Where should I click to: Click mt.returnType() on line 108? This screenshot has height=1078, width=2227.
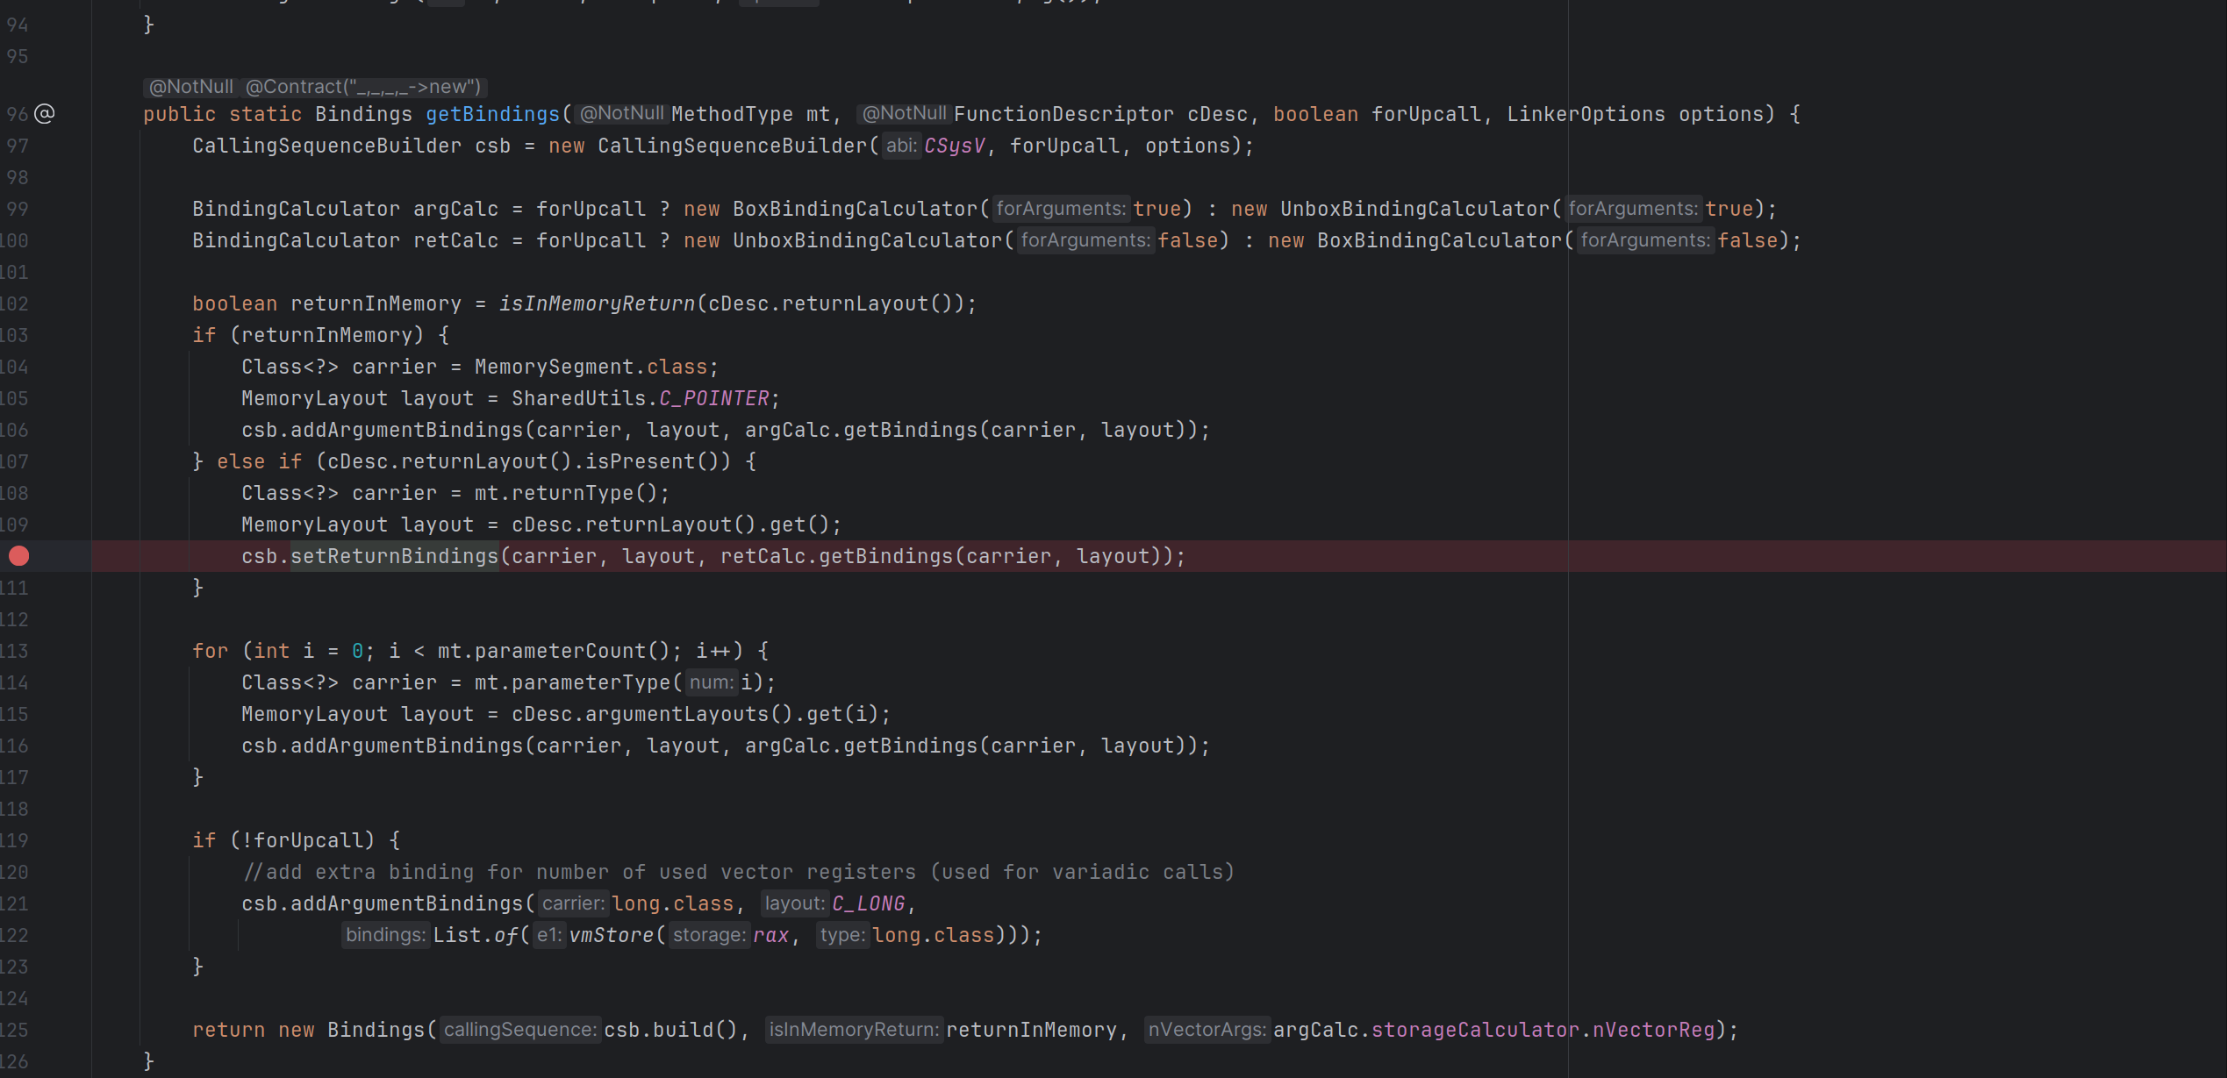(566, 493)
